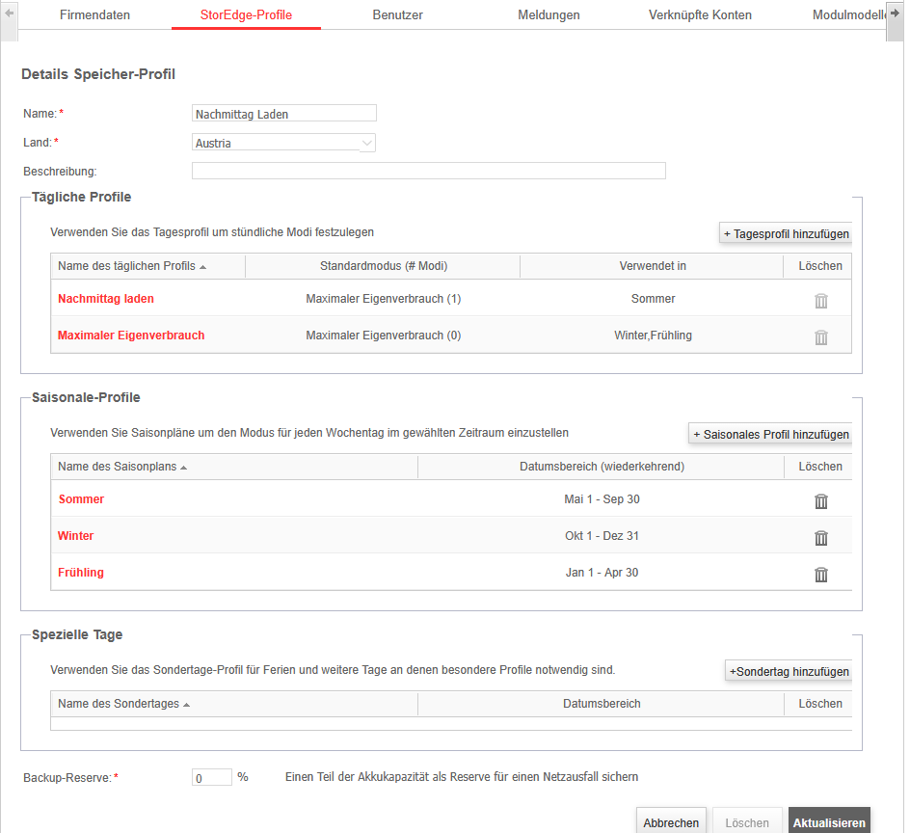Open the Benutzer tab
This screenshot has width=910, height=833.
(397, 15)
